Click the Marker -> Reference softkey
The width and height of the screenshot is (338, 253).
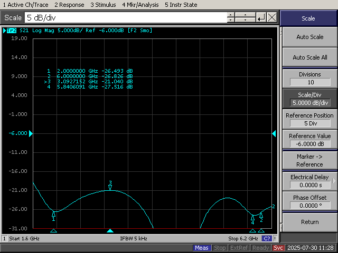(310, 160)
